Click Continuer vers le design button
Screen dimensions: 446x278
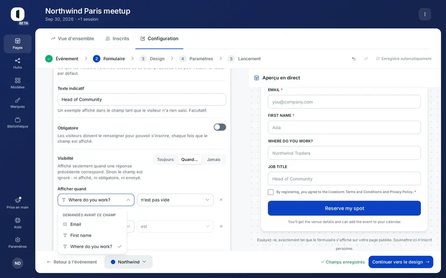click(401, 262)
